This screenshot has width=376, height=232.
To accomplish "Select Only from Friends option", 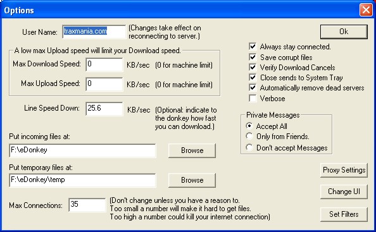I will [x=249, y=137].
